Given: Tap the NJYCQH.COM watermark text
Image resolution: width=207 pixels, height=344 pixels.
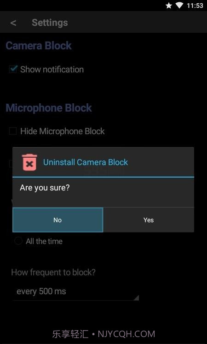Looking at the screenshot, I should 126,334.
